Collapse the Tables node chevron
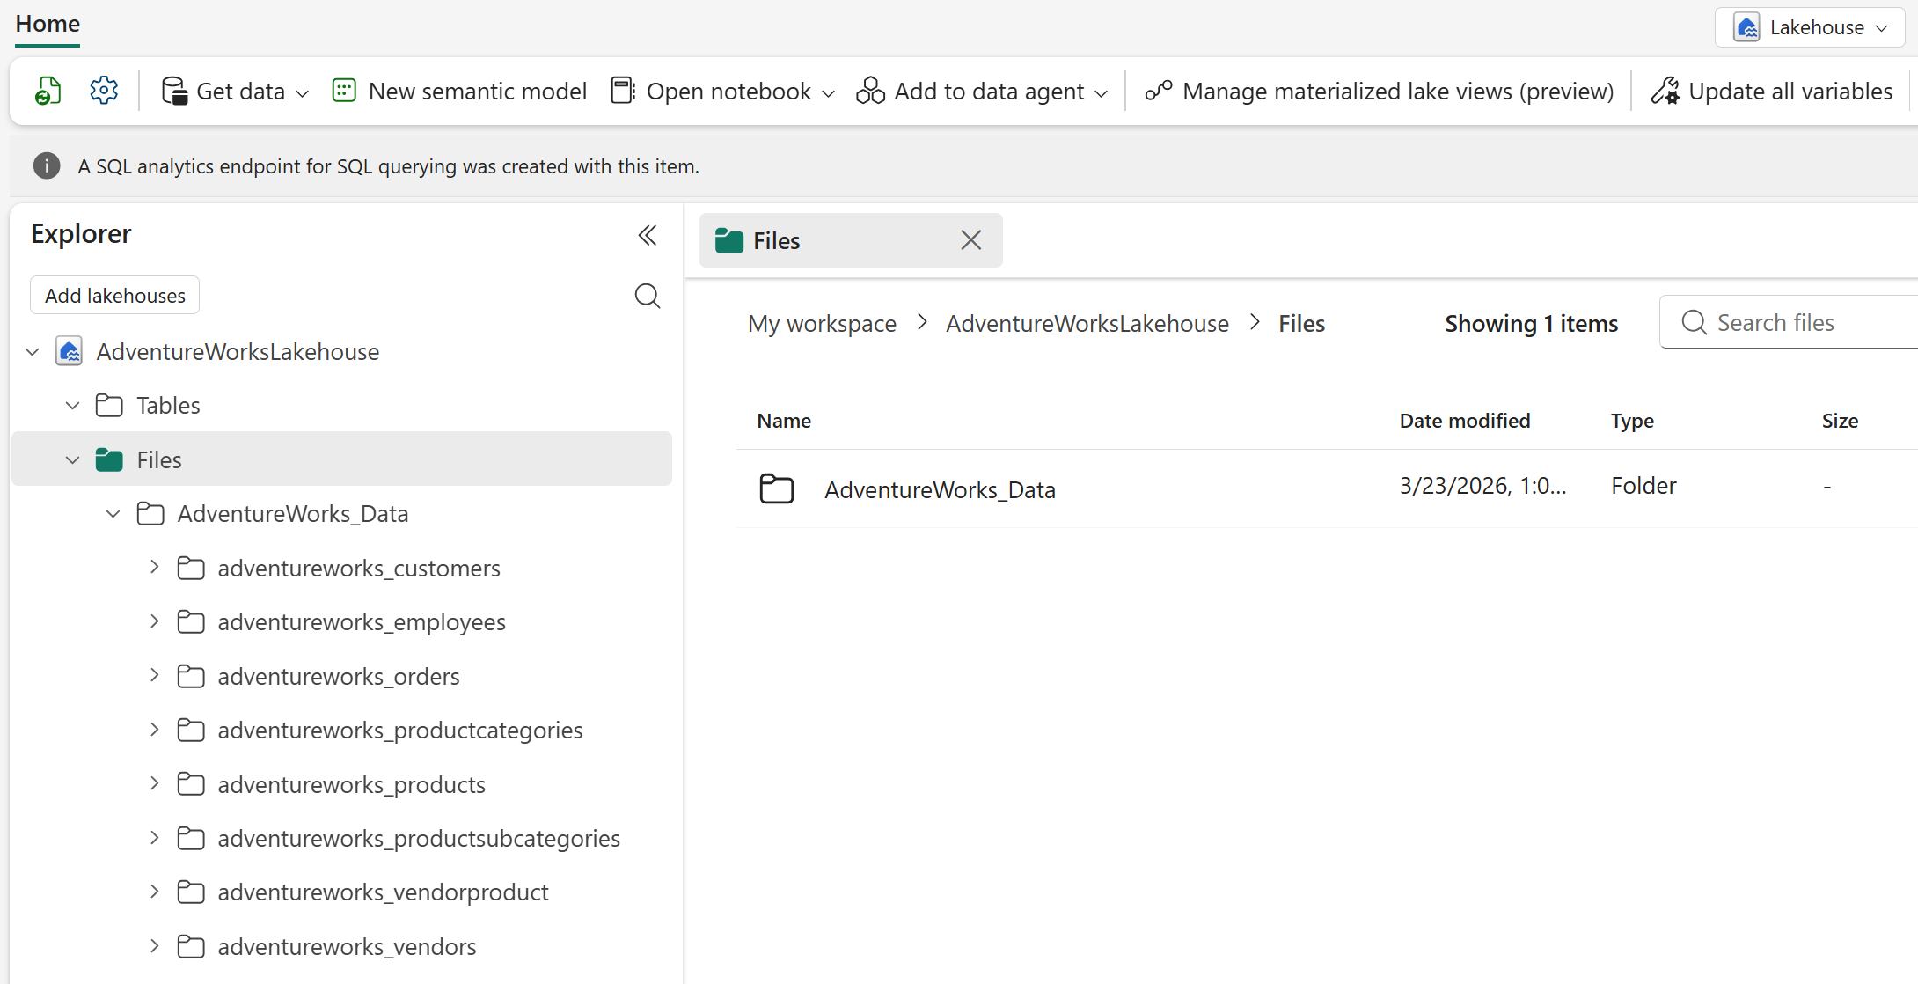The height and width of the screenshot is (984, 1918). (73, 406)
